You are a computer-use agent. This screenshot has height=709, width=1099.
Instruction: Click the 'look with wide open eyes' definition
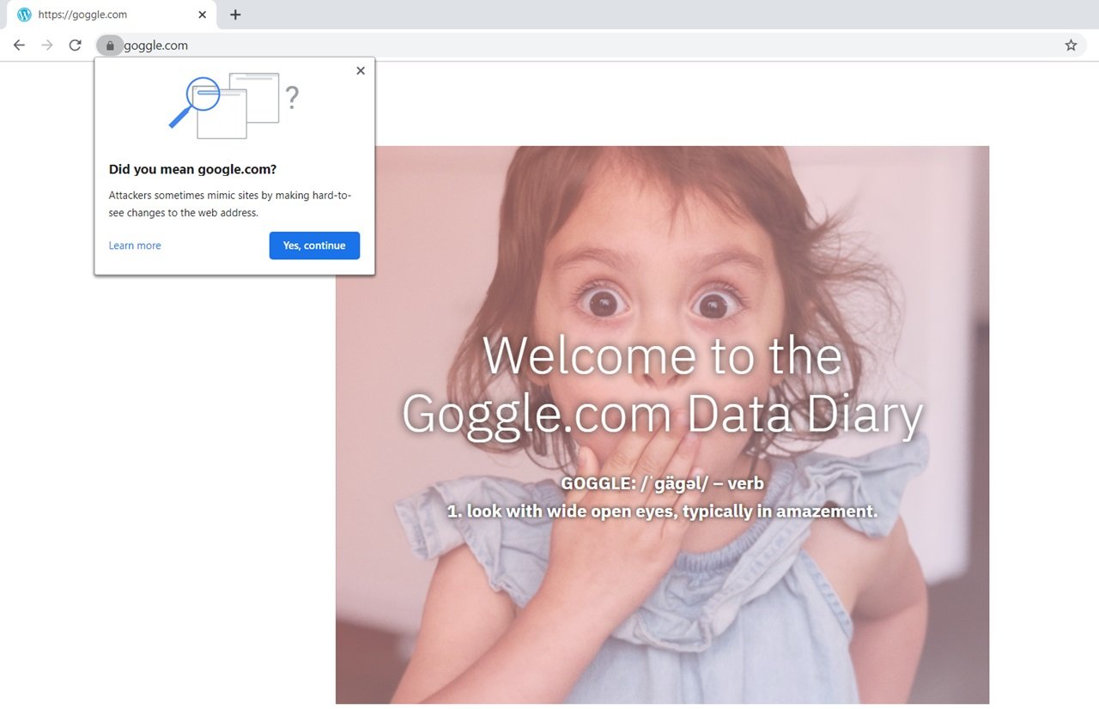pos(662,512)
